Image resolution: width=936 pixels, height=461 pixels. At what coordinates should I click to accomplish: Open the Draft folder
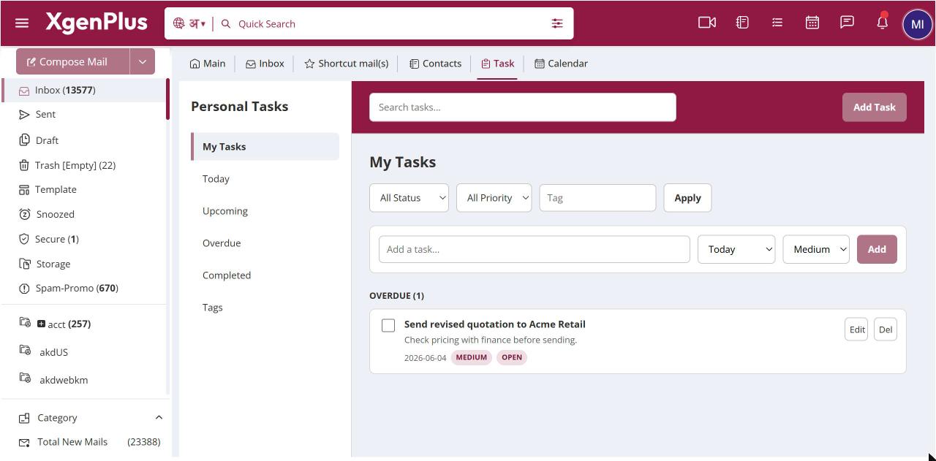(x=47, y=140)
